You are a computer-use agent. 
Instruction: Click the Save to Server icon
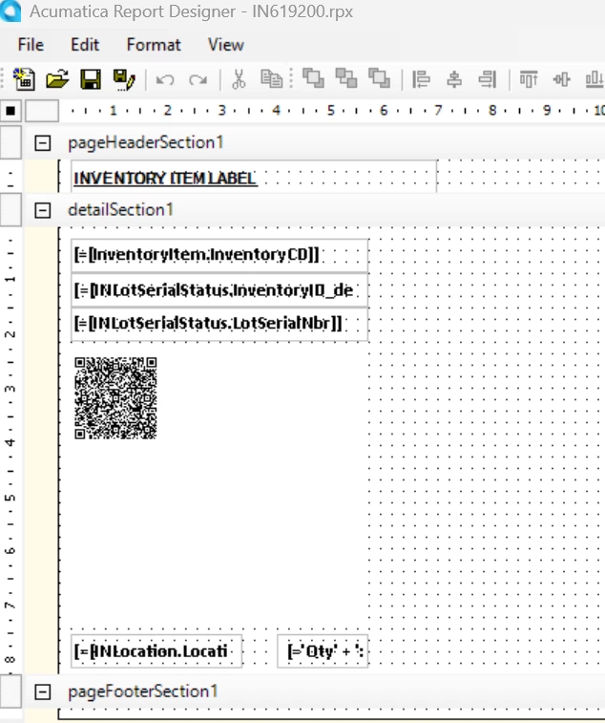click(123, 80)
